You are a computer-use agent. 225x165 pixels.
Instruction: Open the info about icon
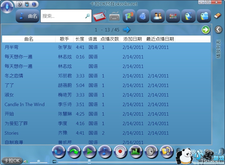point(34,4)
